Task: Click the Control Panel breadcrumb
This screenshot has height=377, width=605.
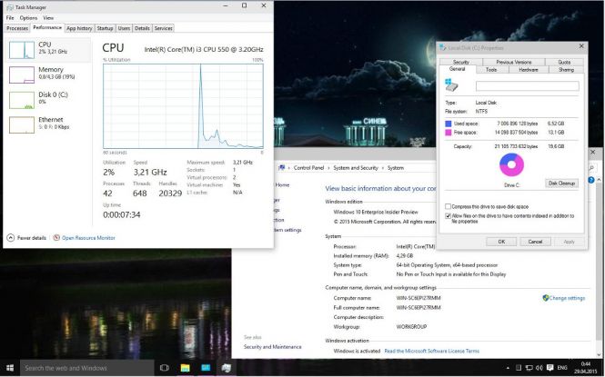Action: click(308, 168)
